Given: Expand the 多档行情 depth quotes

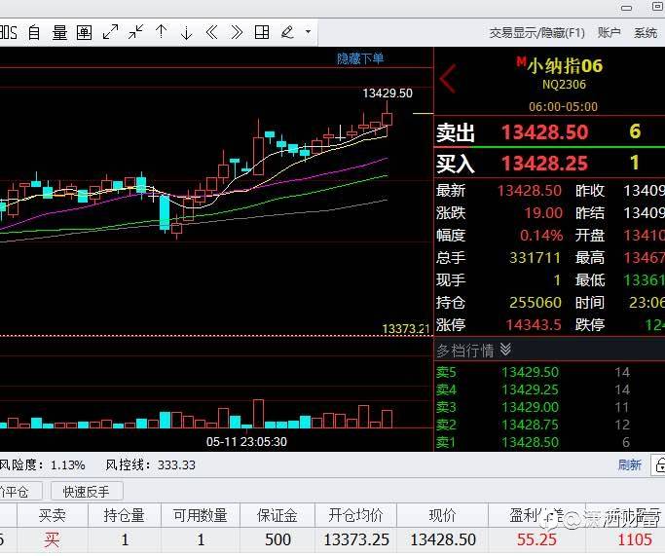Looking at the screenshot, I should [x=505, y=350].
